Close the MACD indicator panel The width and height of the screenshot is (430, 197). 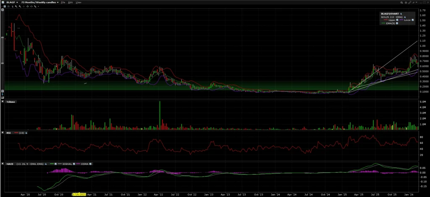[x=3, y=163]
